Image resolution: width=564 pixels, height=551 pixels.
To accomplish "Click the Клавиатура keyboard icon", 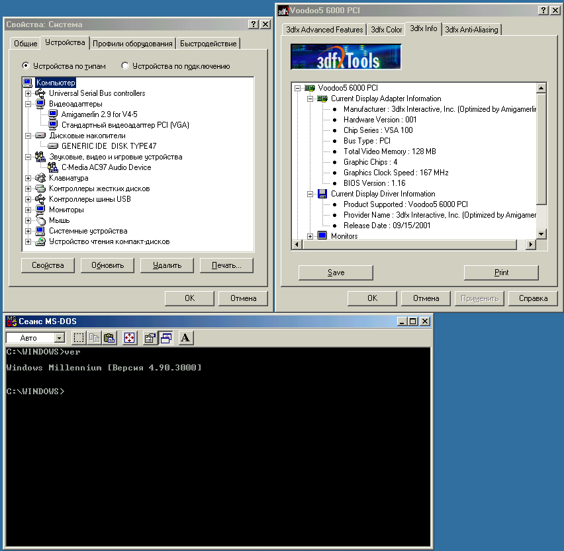I will tap(40, 178).
